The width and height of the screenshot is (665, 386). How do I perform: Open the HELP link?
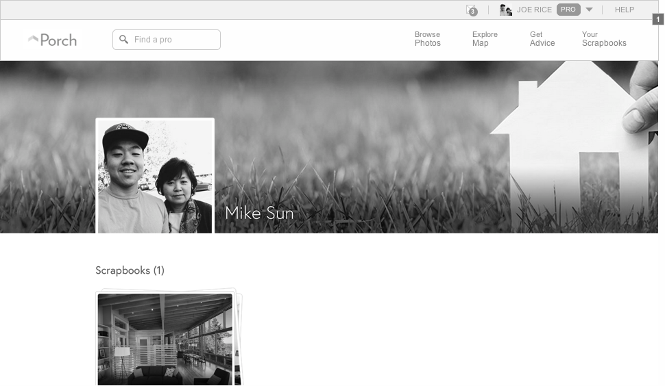click(625, 10)
